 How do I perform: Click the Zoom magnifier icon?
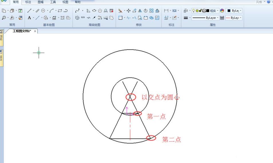tap(4, 18)
